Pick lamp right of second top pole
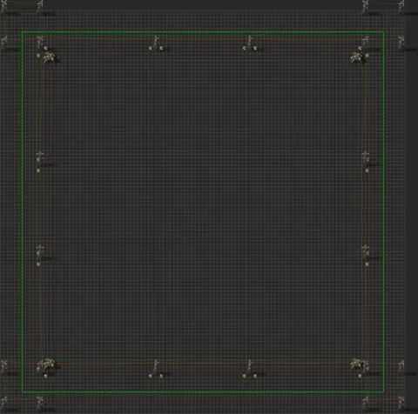This screenshot has width=418, height=414. 162,49
